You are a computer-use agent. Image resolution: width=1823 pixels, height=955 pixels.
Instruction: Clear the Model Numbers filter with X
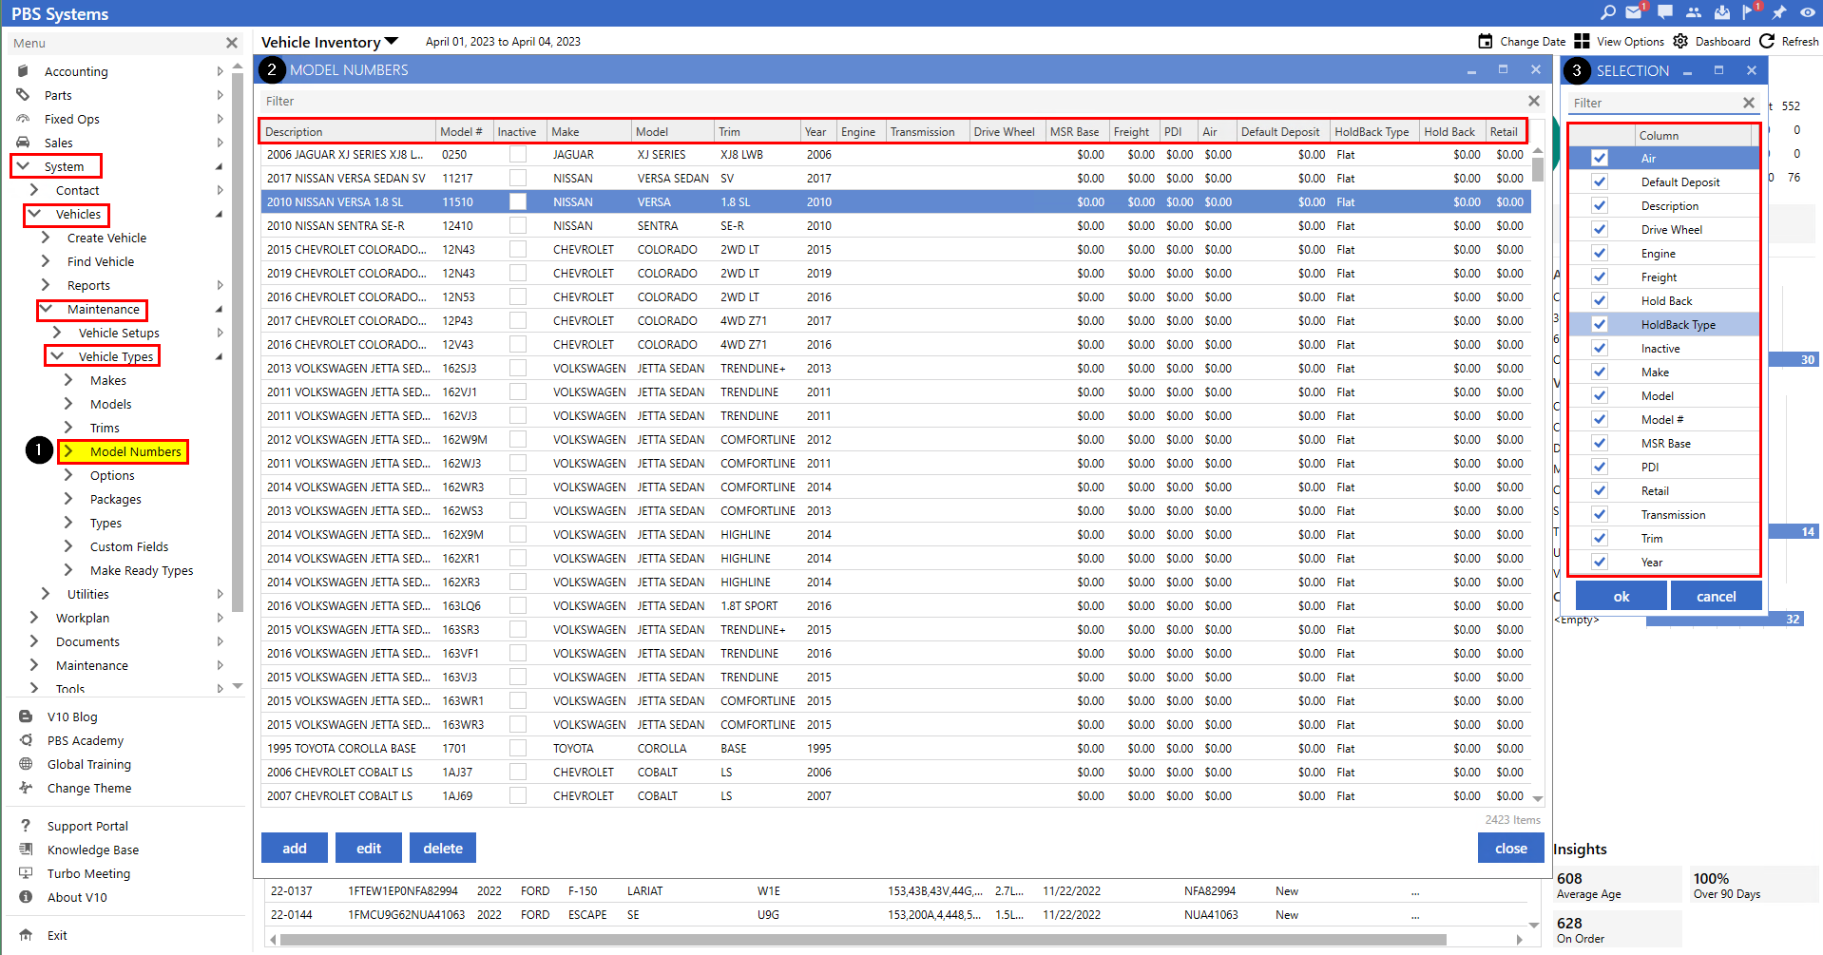click(x=1533, y=101)
